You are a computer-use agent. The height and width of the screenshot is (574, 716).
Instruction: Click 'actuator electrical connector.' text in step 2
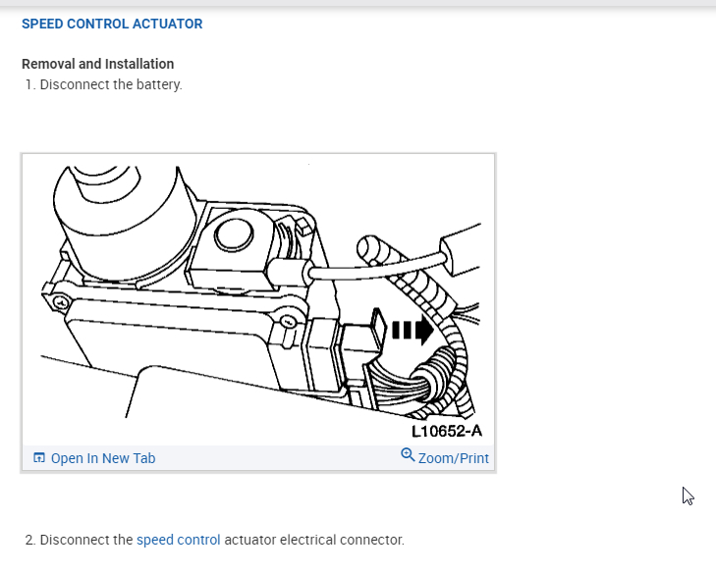[x=314, y=540]
